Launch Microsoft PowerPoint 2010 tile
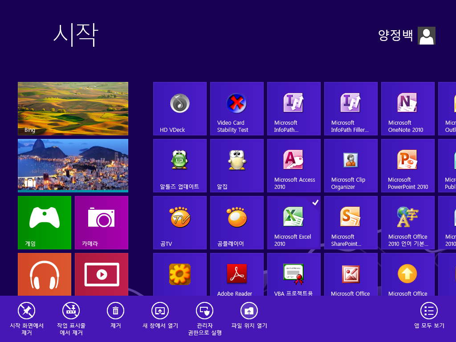The width and height of the screenshot is (456, 342). point(408,166)
